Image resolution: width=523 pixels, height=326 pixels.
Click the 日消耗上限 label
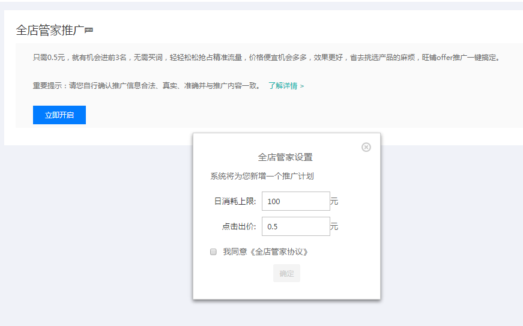click(235, 202)
